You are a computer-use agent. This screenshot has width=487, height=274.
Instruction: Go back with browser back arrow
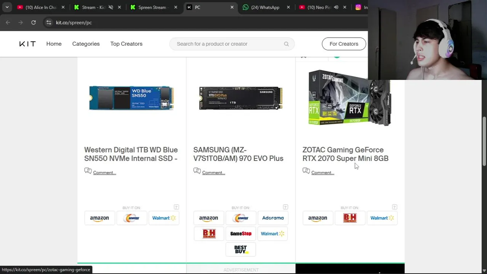click(8, 22)
